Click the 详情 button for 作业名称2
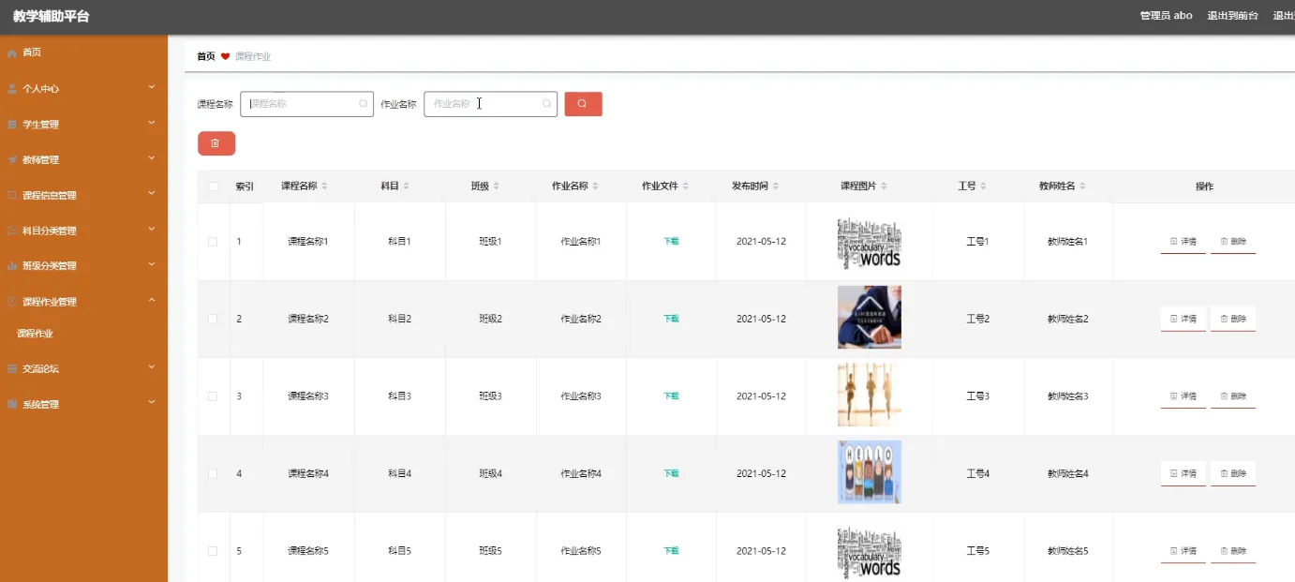The width and height of the screenshot is (1295, 582). pos(1183,318)
